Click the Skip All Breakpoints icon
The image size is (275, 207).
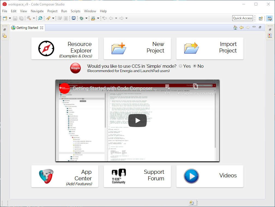(x=40, y=18)
